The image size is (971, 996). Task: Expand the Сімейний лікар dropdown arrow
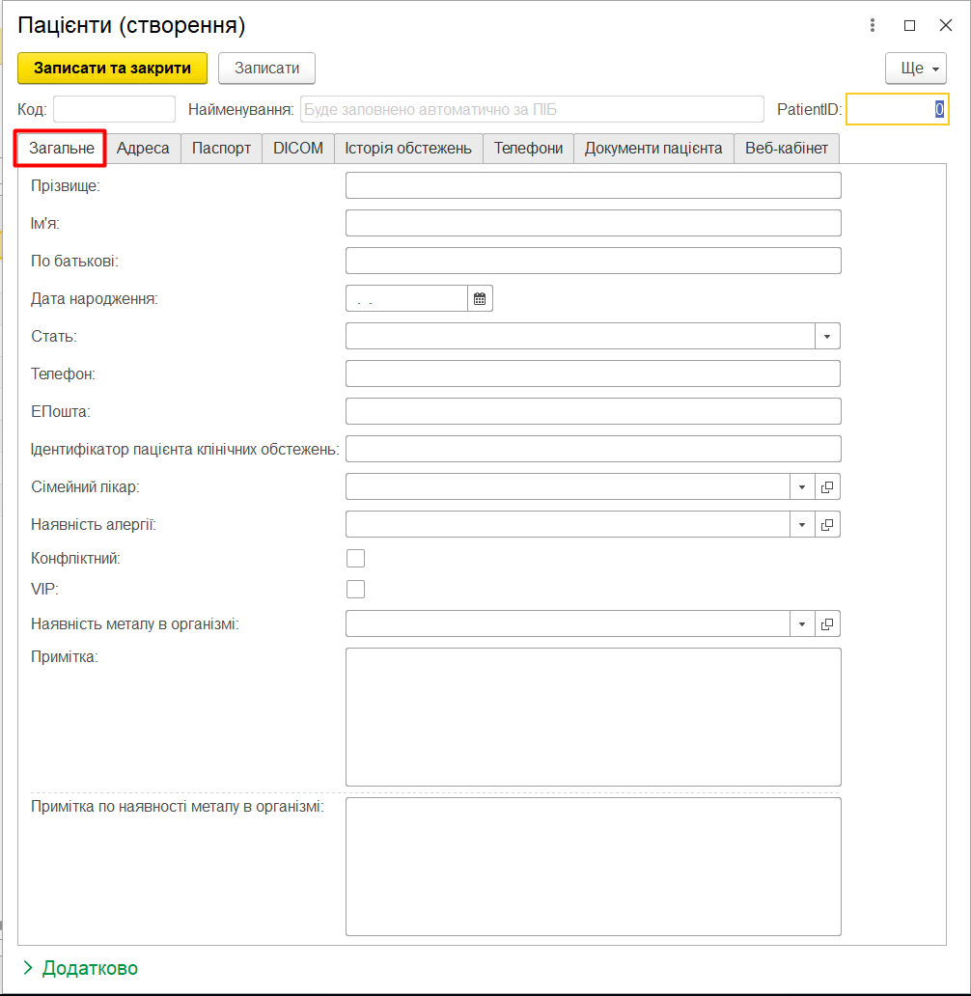(802, 487)
